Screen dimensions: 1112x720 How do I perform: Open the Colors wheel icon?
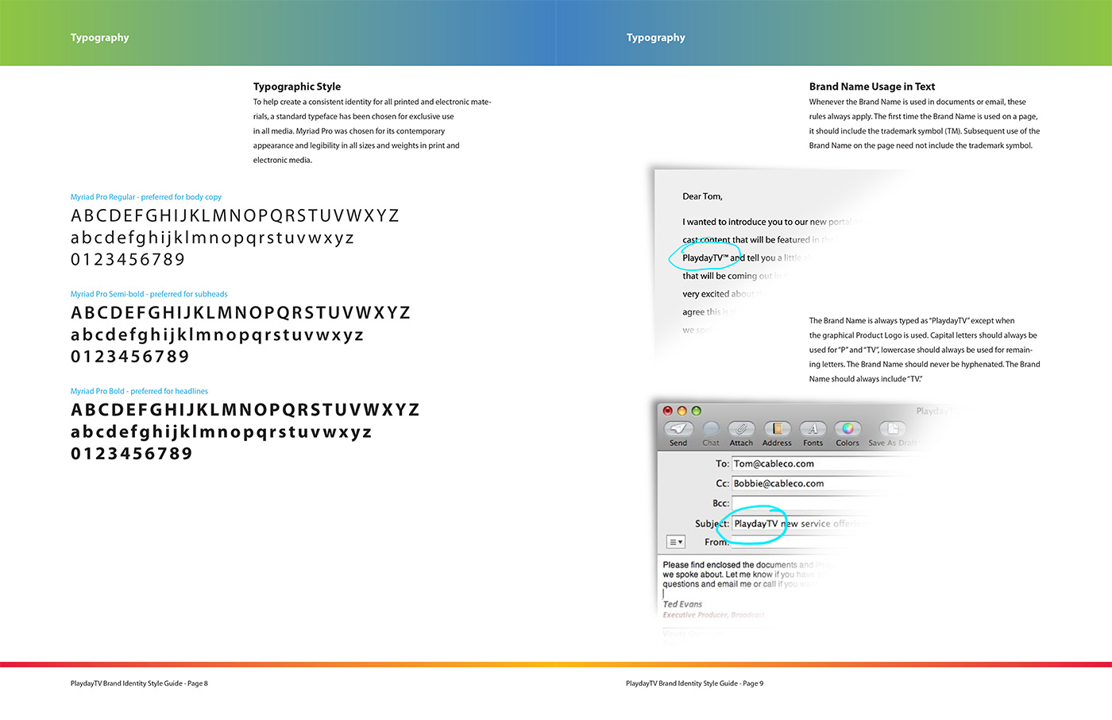848,429
